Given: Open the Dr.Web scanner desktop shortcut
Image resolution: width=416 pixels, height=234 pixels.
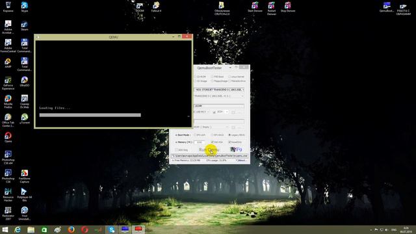Looking at the screenshot, I should pos(25,102).
